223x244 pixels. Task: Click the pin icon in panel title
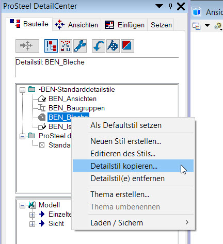[x=170, y=7]
